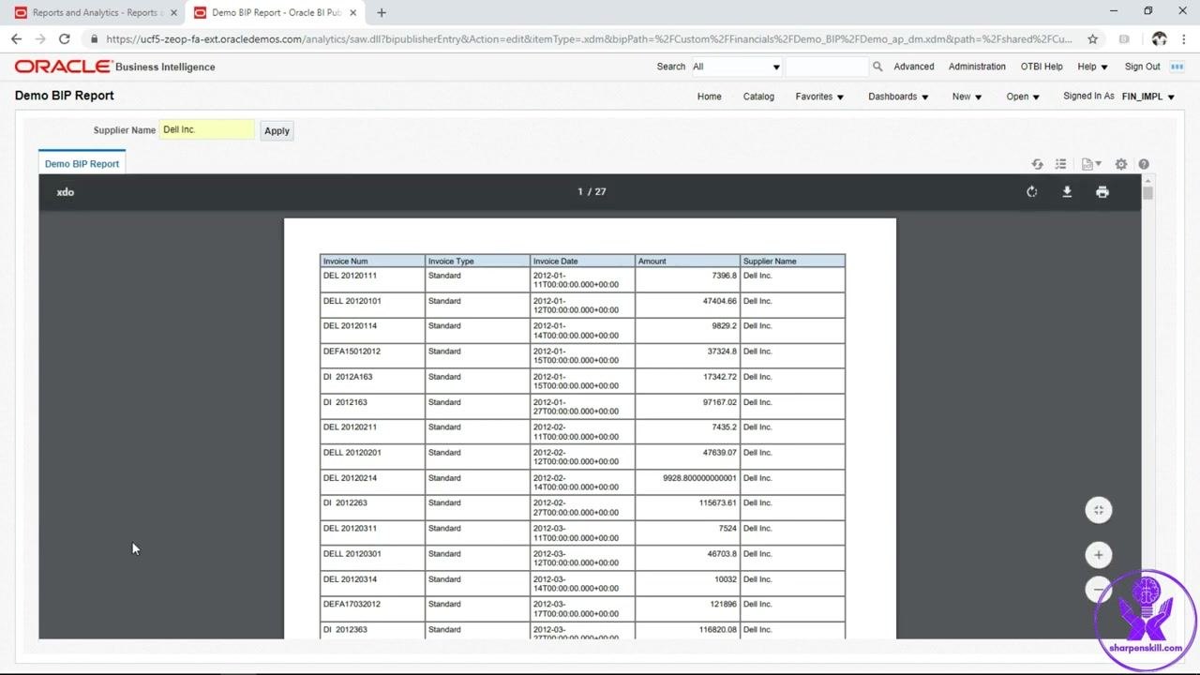
Task: Open new browser tab with plus icon
Action: coord(382,13)
